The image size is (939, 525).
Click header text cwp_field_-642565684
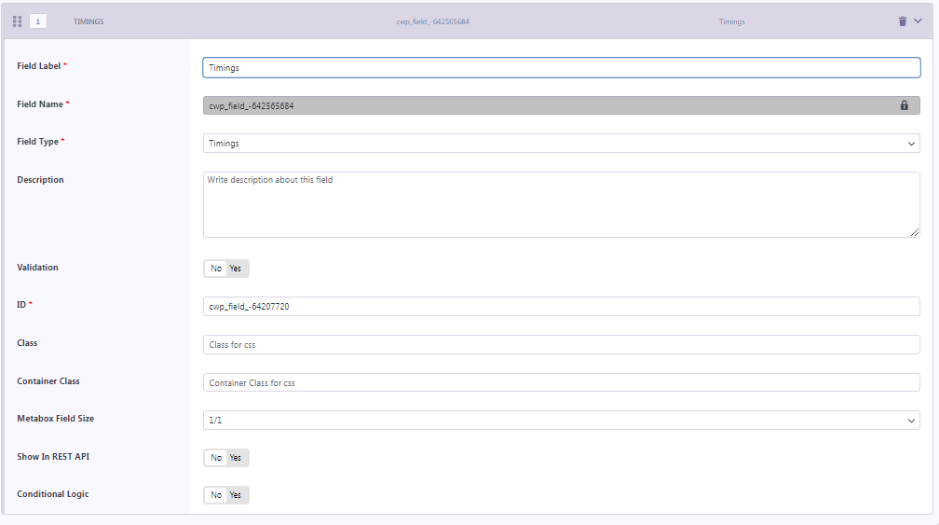pos(432,21)
